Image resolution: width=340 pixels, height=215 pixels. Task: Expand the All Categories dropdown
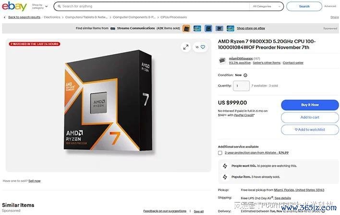(x=267, y=7)
